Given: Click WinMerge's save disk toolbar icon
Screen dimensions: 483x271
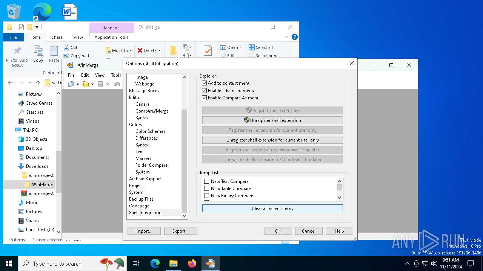Looking at the screenshot, I should (x=100, y=84).
